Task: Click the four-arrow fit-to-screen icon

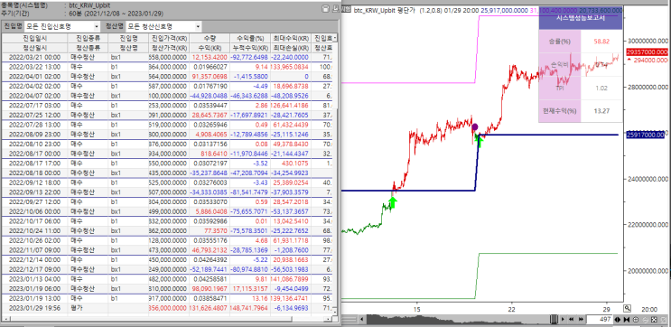Action: click(655, 319)
